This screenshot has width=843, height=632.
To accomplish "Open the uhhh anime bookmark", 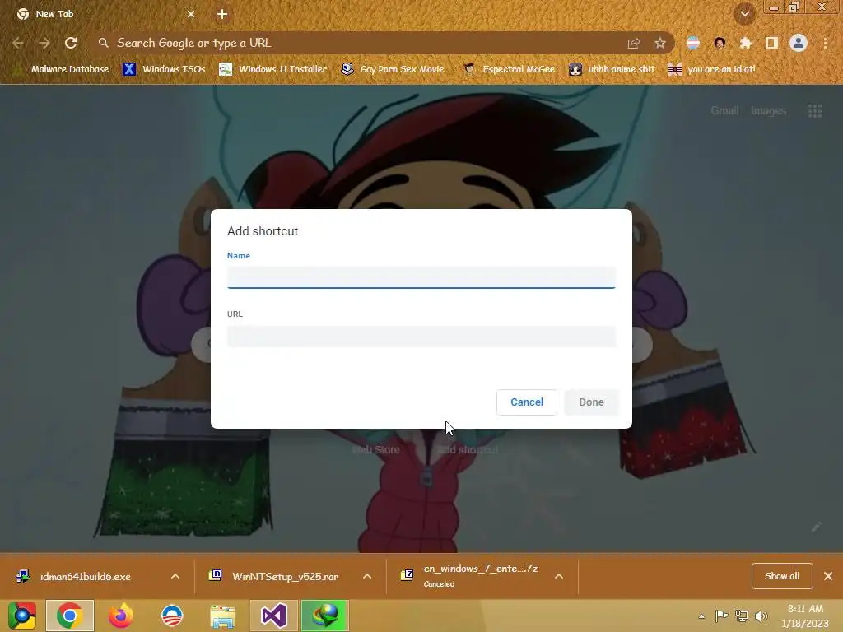I will [x=612, y=69].
